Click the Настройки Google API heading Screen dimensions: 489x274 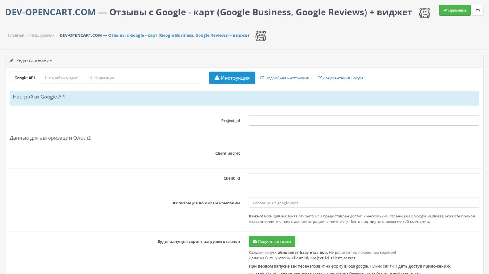(39, 97)
